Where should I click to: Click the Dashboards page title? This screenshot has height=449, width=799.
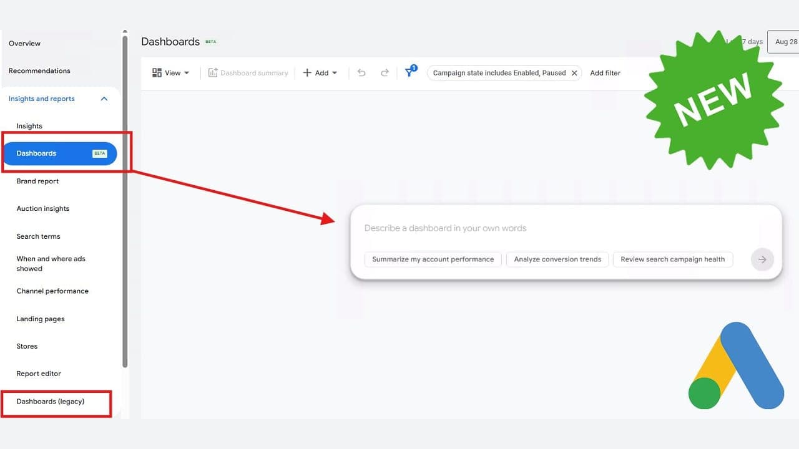pos(170,42)
